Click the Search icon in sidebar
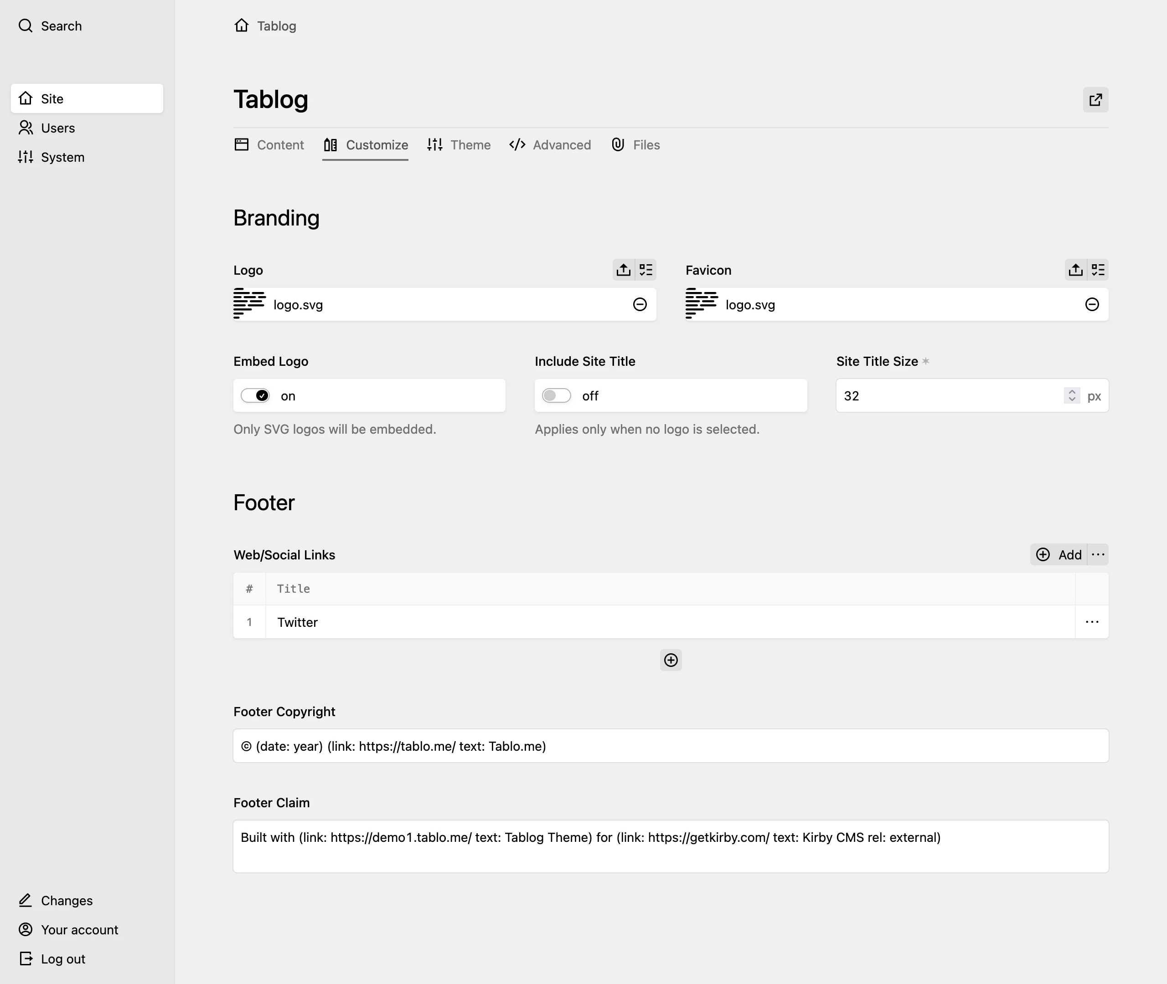Screen dimensions: 1167x984 (26, 26)
